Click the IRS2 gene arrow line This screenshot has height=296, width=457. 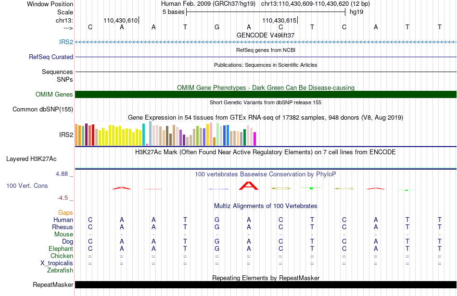pyautogui.click(x=266, y=42)
